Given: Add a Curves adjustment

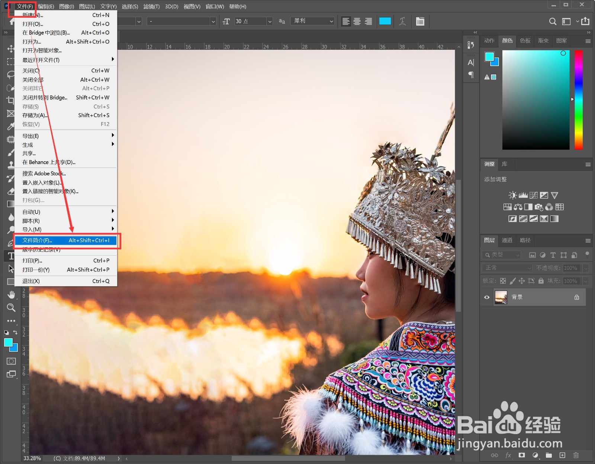Looking at the screenshot, I should [534, 195].
